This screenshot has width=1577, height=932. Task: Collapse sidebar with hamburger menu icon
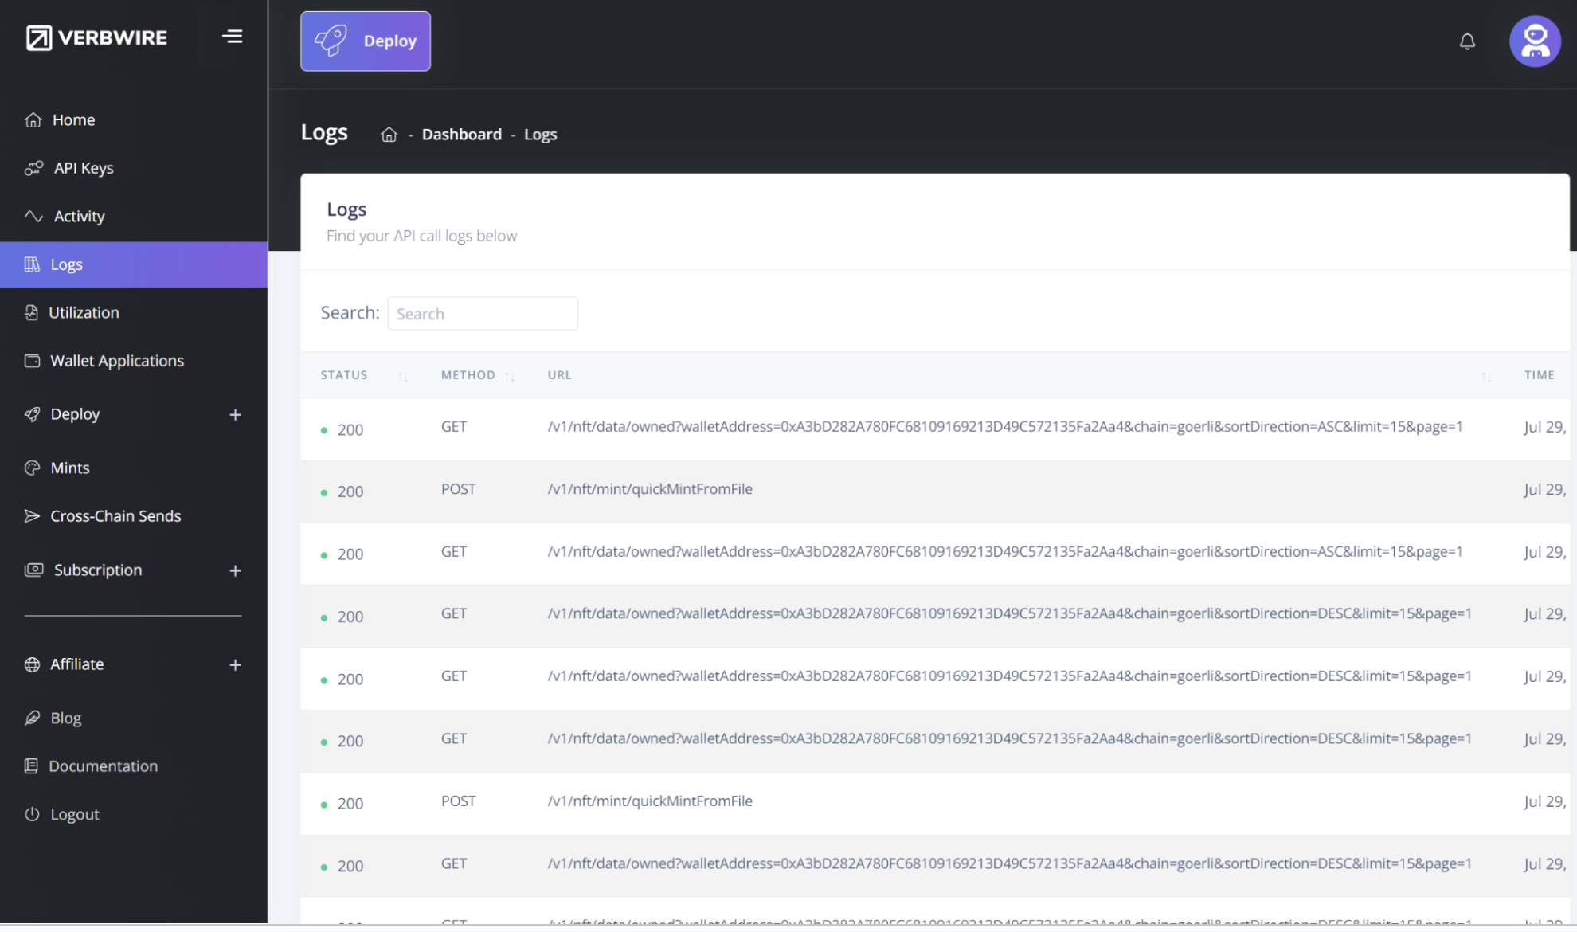point(232,37)
